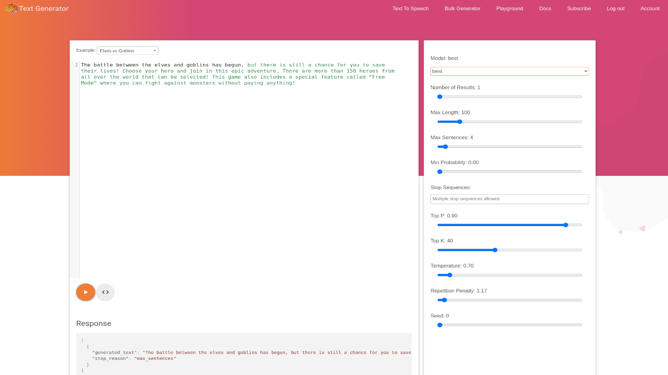The width and height of the screenshot is (668, 375).
Task: Click the Seed slider handle
Action: point(439,325)
